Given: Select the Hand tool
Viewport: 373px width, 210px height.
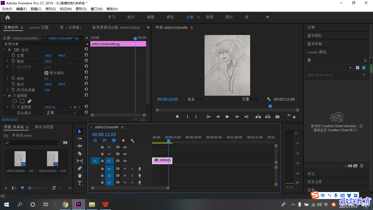Looking at the screenshot, I should point(80,176).
